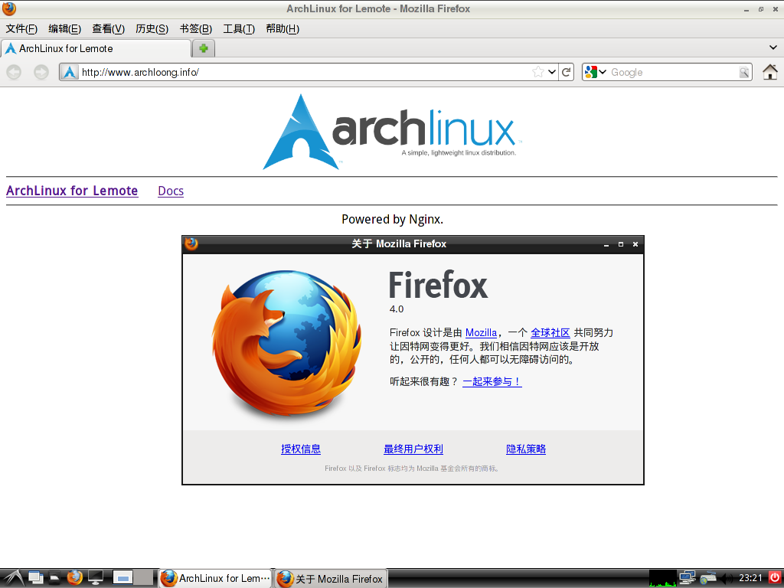784x588 pixels.
Task: Click the archlinux logo banner image
Action: point(392,132)
